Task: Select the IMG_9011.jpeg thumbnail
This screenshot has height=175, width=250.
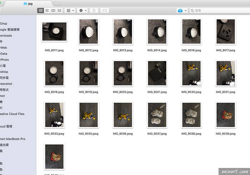Action: (x=54, y=32)
